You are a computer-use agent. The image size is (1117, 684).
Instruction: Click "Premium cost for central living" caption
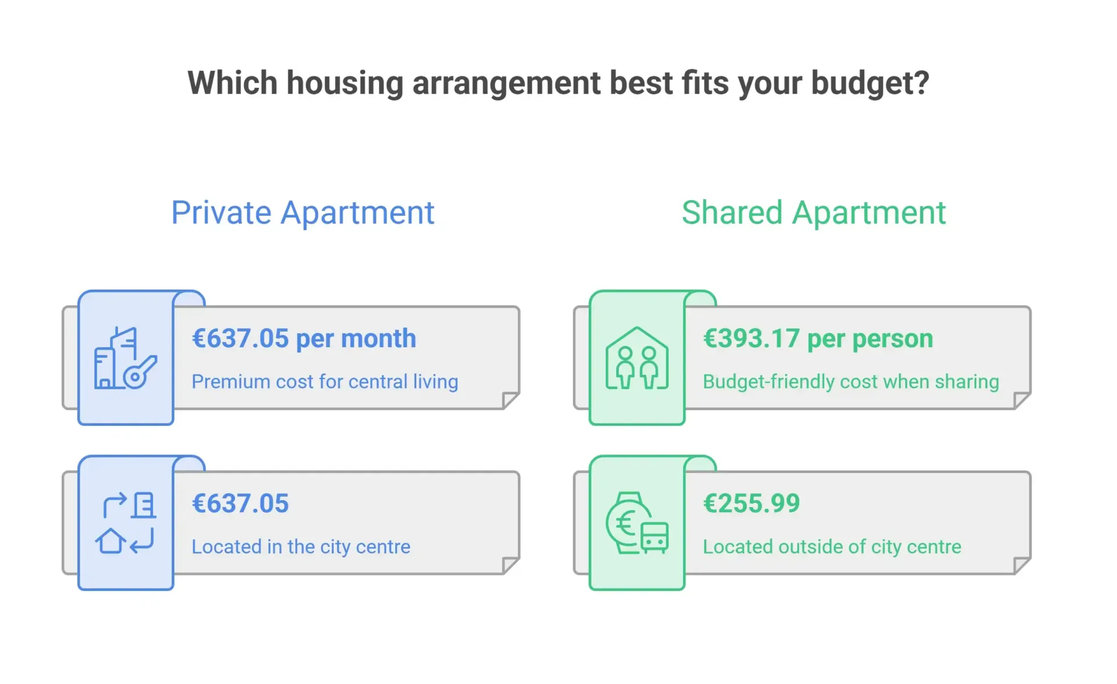click(325, 382)
